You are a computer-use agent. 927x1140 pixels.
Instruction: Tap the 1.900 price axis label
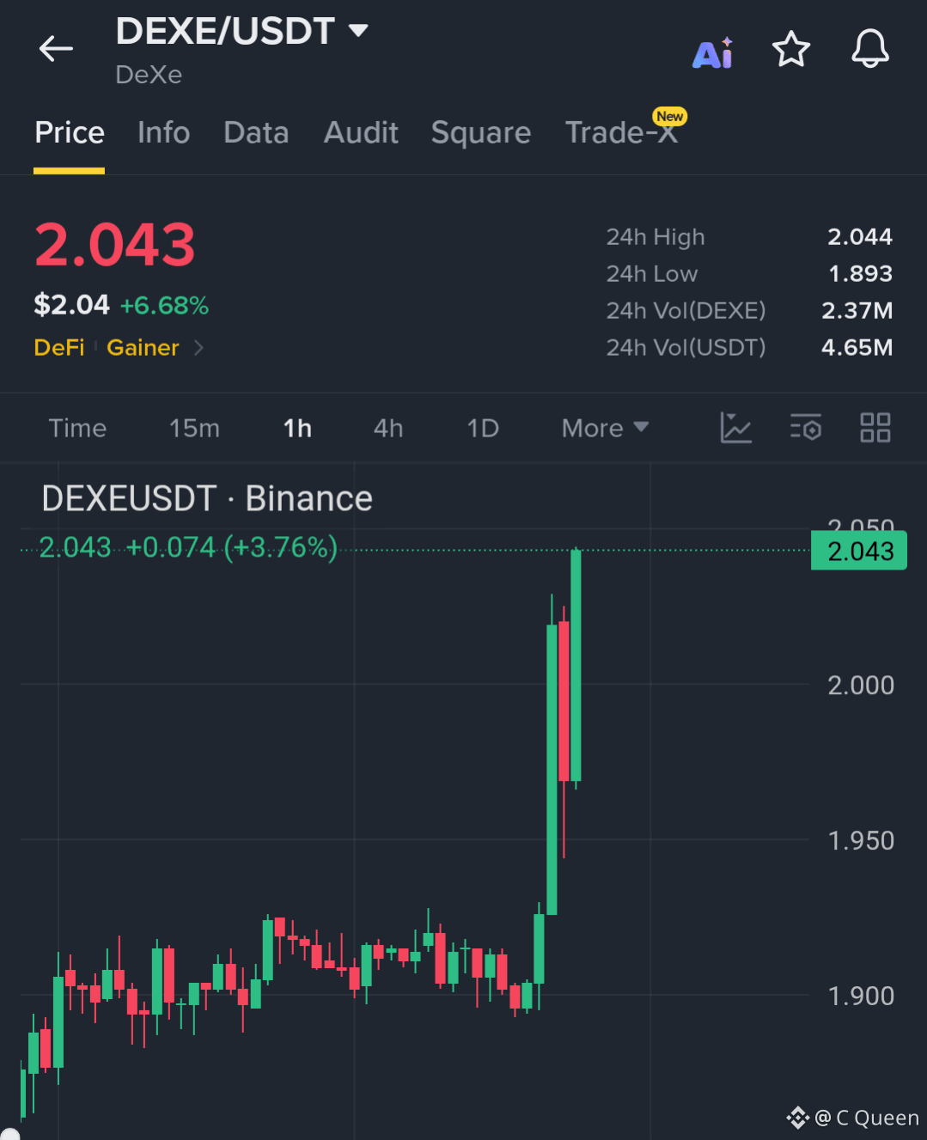click(x=861, y=996)
